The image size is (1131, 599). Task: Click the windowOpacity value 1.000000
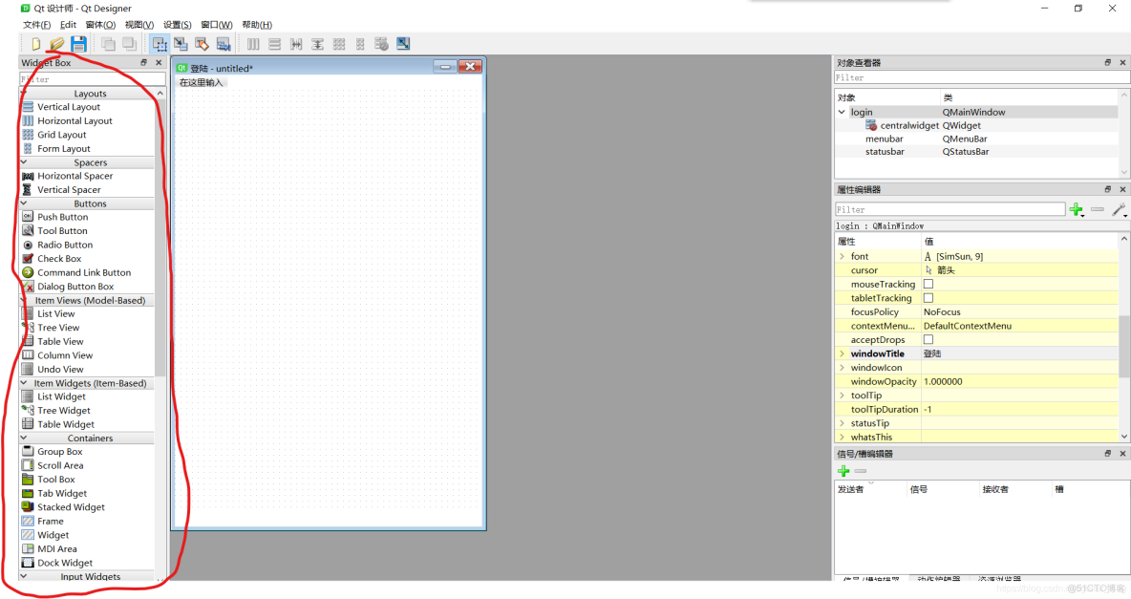pos(943,381)
